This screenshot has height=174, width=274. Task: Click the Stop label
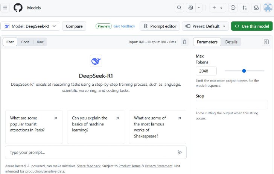point(200,96)
